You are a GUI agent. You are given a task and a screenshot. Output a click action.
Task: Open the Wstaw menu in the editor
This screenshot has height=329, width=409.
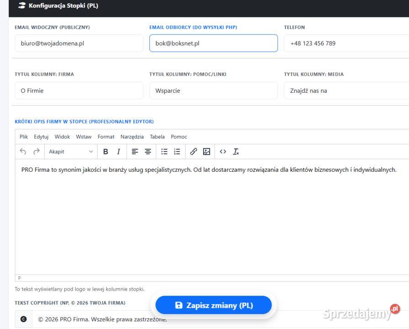coord(84,137)
